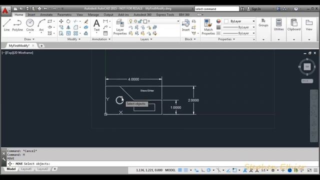Open the layer list dropdown
The image size is (320, 180).
point(178,21)
